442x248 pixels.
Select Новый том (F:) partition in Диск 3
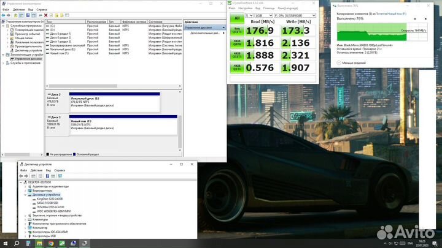click(x=123, y=125)
